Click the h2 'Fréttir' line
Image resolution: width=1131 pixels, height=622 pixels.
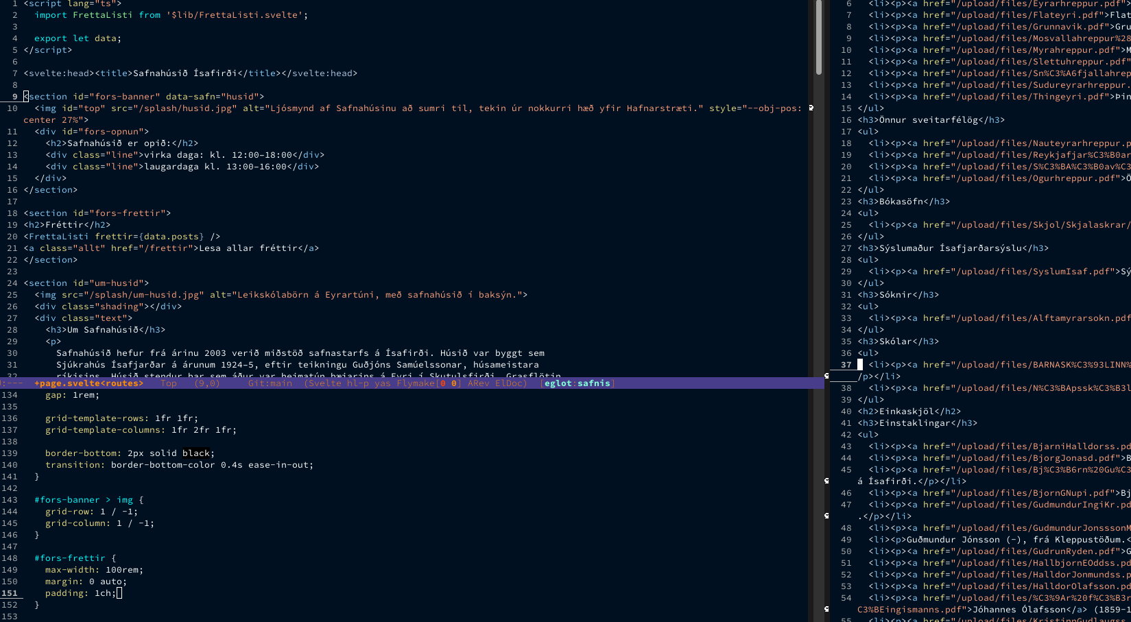pos(67,225)
